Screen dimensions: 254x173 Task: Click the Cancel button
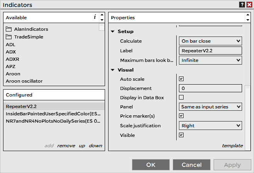click(192, 165)
